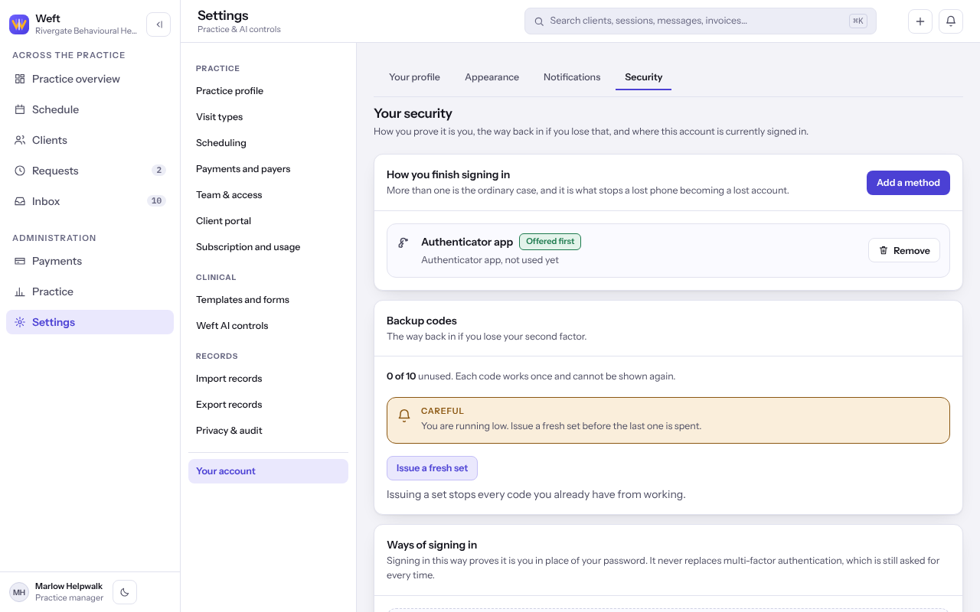The image size is (980, 612).
Task: Click Issue a fresh set button
Action: click(432, 468)
